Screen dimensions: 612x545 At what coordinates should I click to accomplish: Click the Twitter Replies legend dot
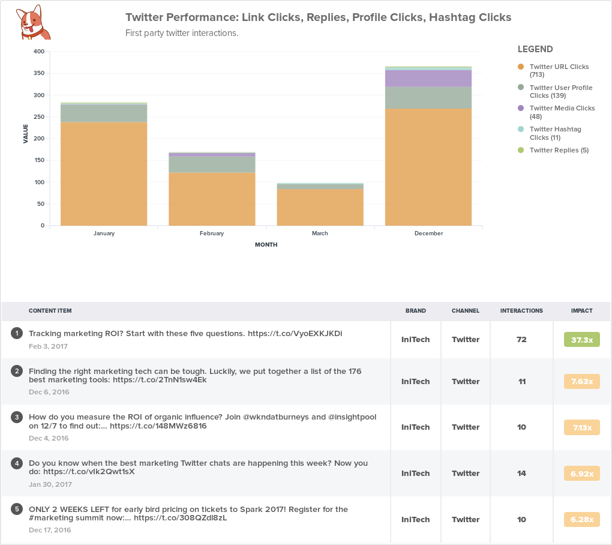coord(521,150)
